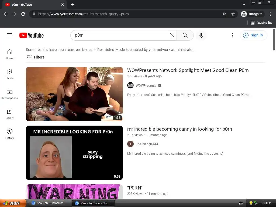Bookmark this page with the star
The width and height of the screenshot is (276, 207).
[233, 14]
